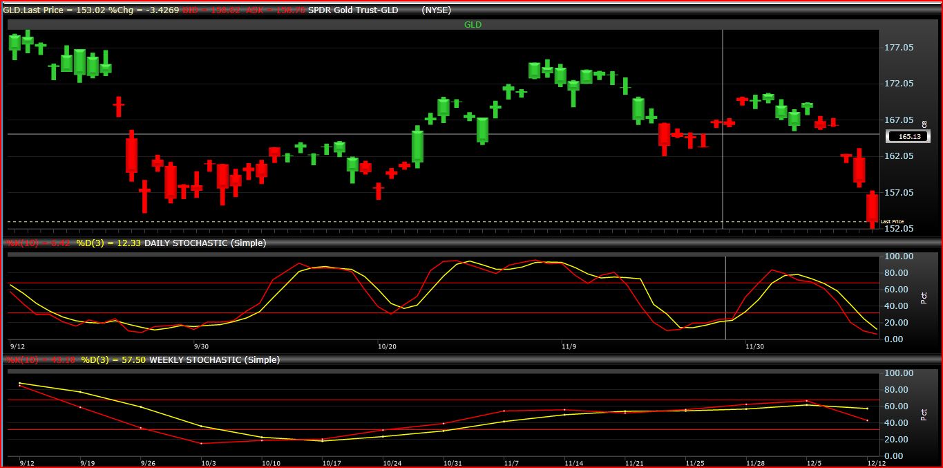Click the 12/5 date on weekly axis
This screenshot has width=943, height=468.
pyautogui.click(x=815, y=462)
